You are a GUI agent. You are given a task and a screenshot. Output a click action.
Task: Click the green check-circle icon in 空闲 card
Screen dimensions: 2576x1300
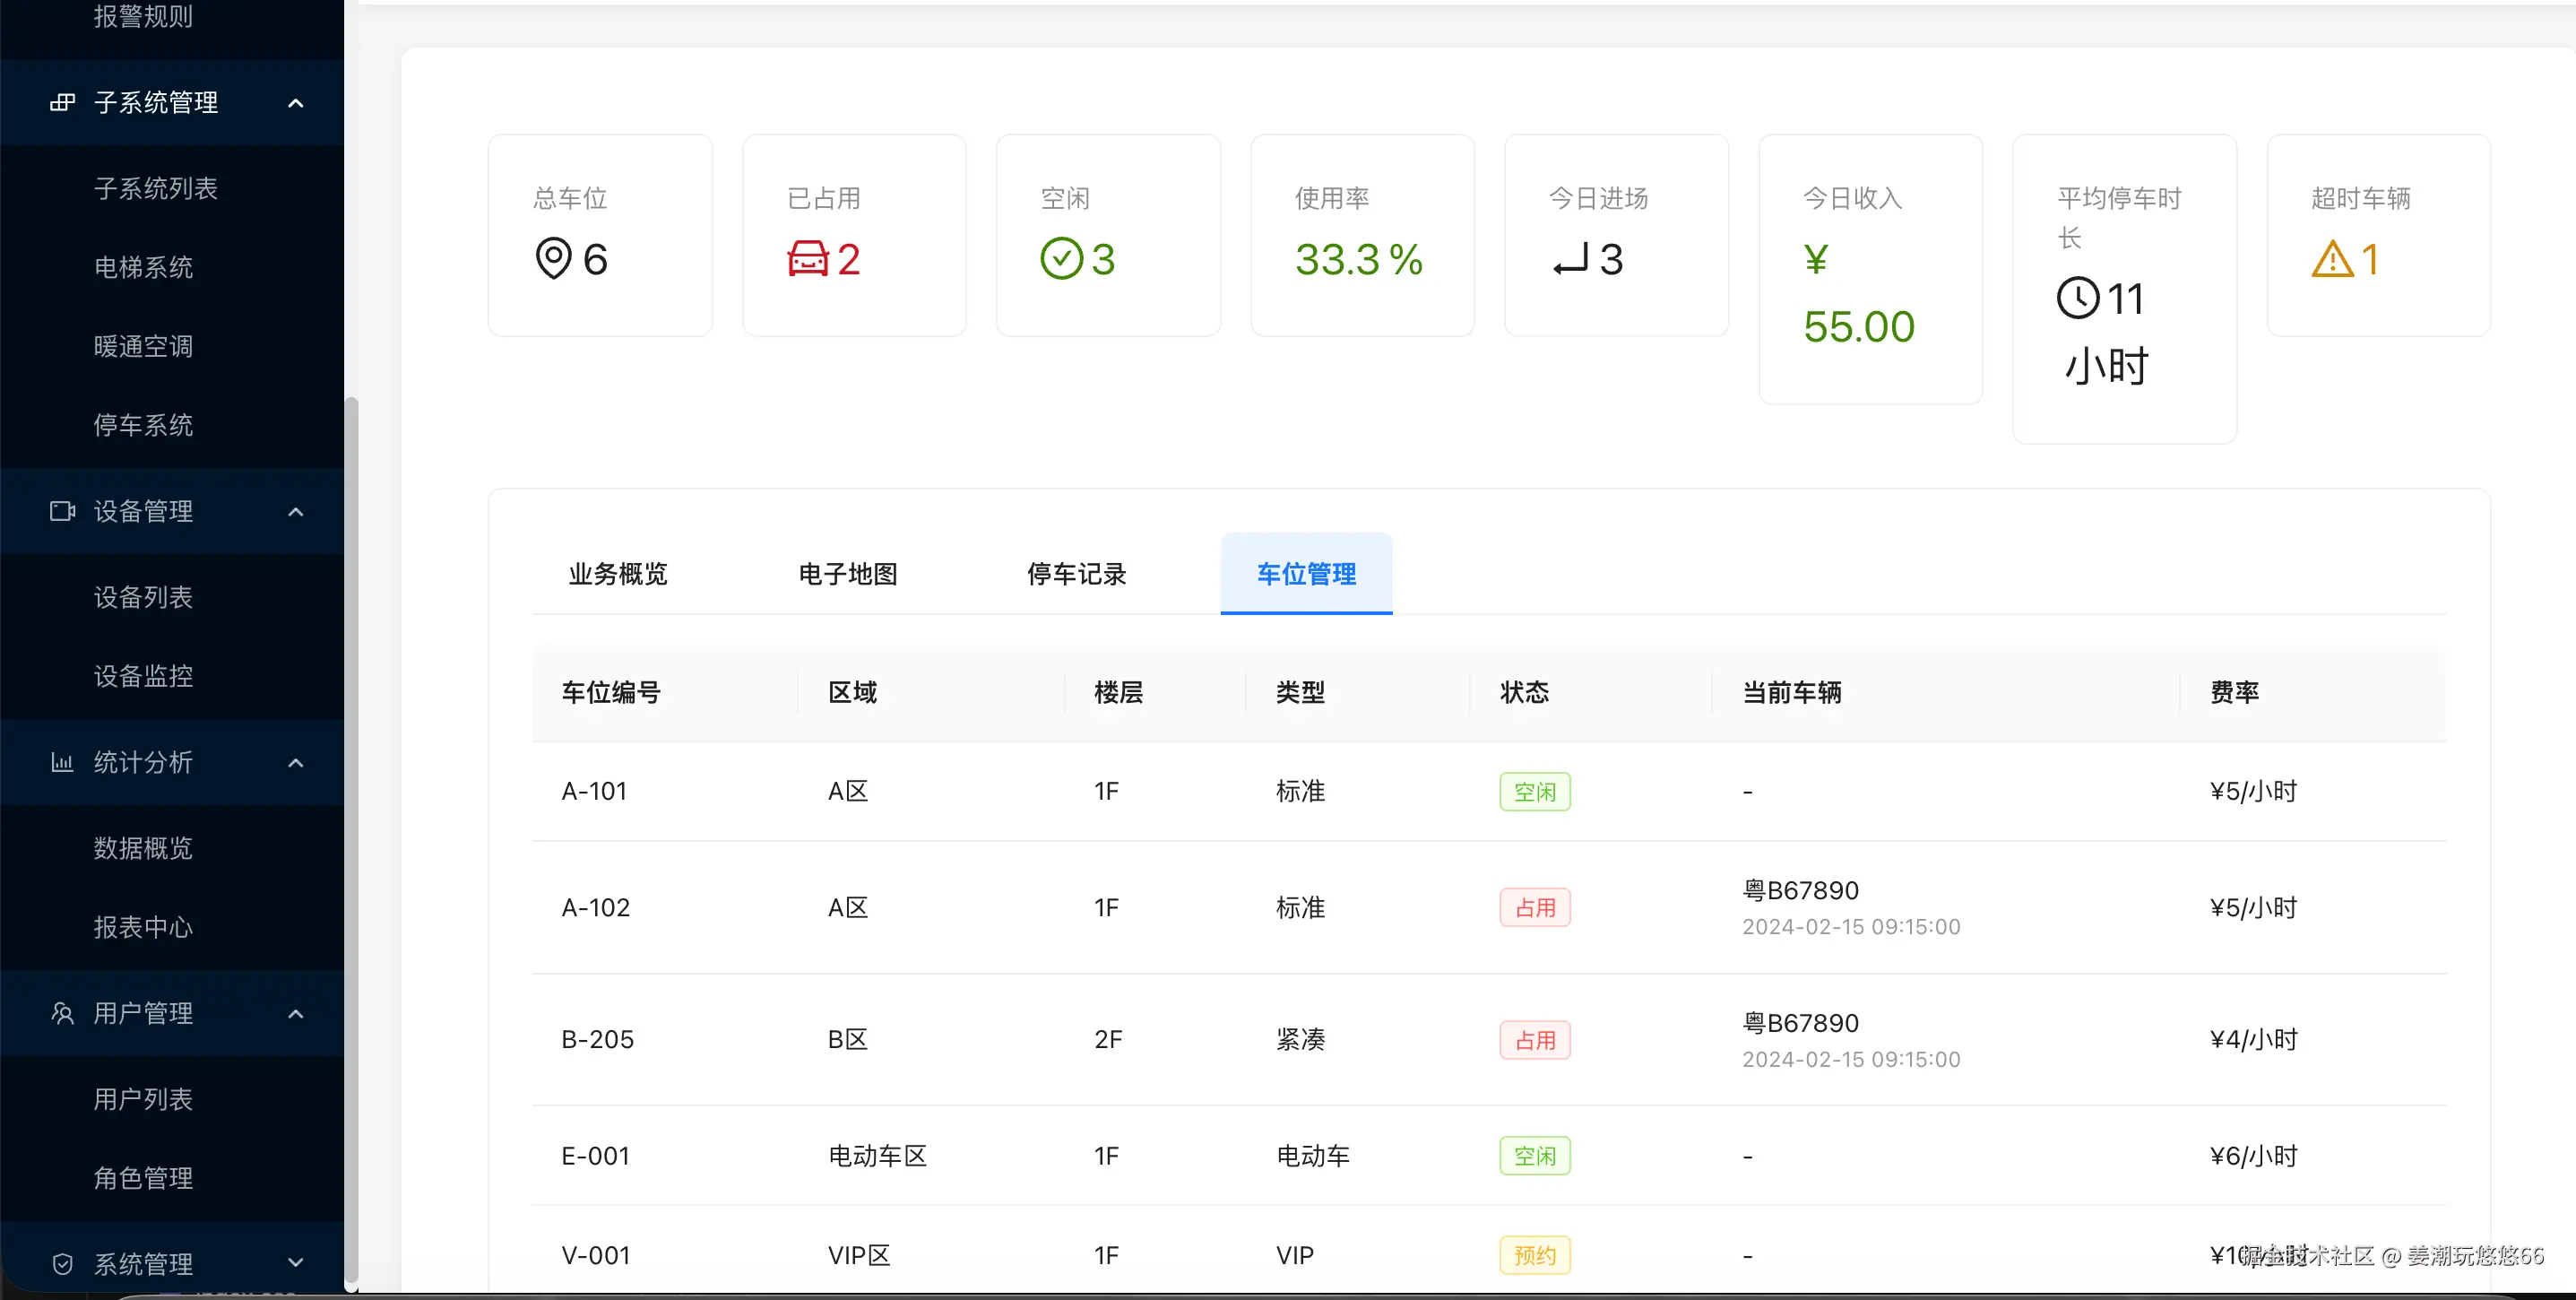pos(1061,259)
